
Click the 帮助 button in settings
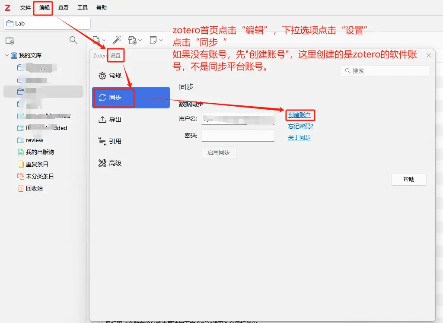point(409,180)
